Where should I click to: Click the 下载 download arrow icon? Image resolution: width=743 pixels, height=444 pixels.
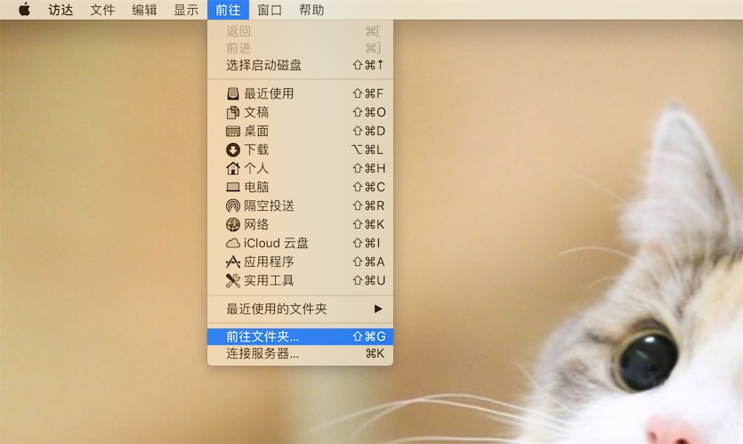pos(232,149)
